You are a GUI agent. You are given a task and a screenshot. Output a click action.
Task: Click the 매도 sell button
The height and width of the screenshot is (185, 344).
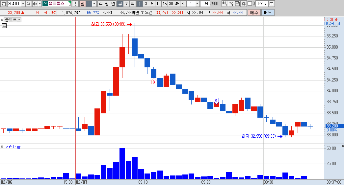point(268,12)
